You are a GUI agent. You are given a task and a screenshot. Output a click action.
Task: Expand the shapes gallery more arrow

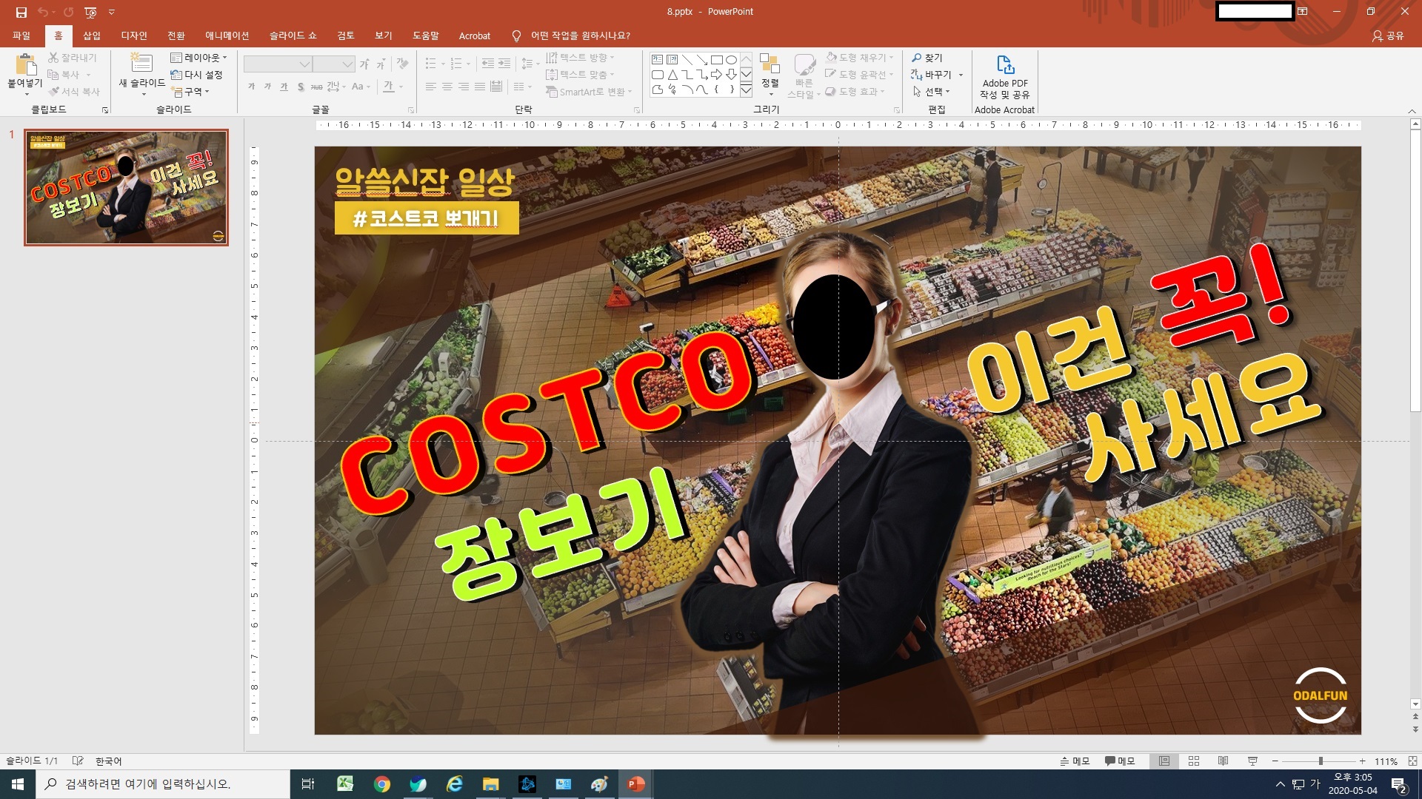pos(746,90)
